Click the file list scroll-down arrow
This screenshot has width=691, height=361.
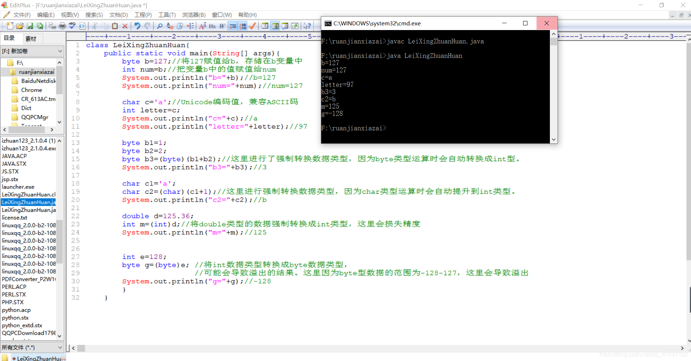click(x=60, y=336)
